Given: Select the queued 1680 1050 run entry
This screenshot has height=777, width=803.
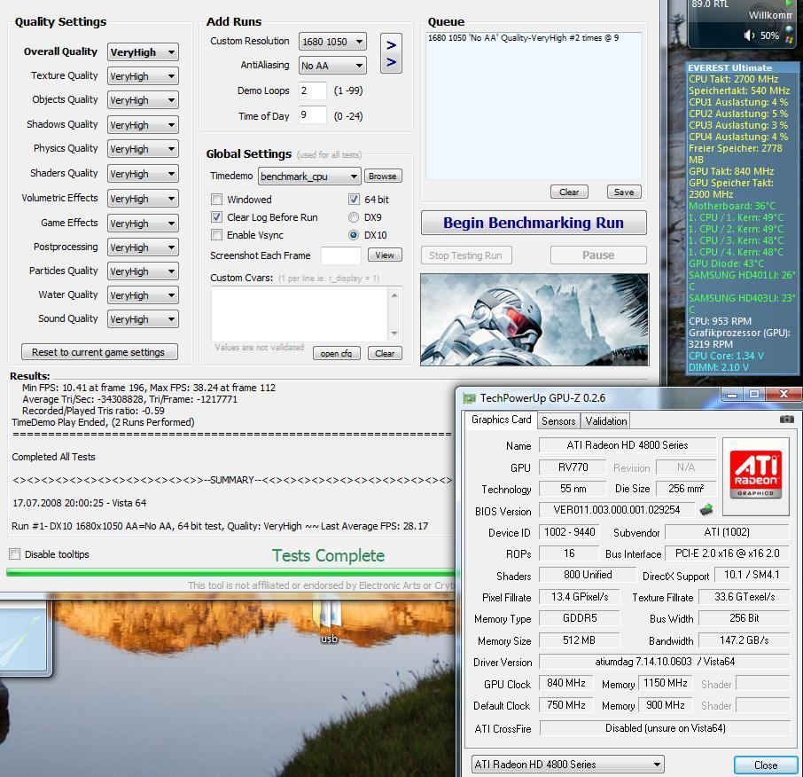Looking at the screenshot, I should click(523, 38).
